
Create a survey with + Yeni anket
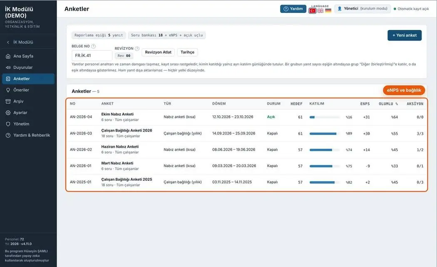point(405,35)
